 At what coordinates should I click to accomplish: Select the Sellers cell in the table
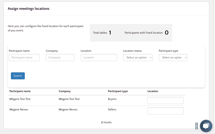(112, 110)
